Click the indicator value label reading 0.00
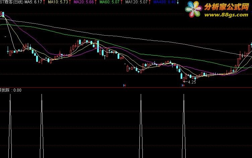The image size is (252, 158). (x=17, y=90)
